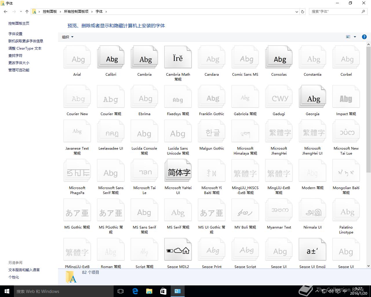Select the Nirmala UI font icon

pos(312,210)
